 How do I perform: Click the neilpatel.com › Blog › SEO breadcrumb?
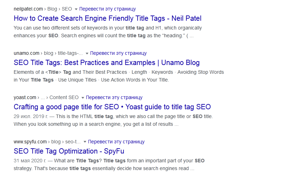[x=43, y=9]
